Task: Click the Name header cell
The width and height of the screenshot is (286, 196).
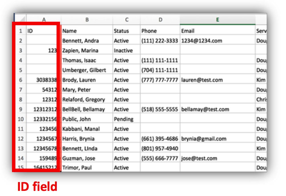Action: pyautogui.click(x=87, y=31)
